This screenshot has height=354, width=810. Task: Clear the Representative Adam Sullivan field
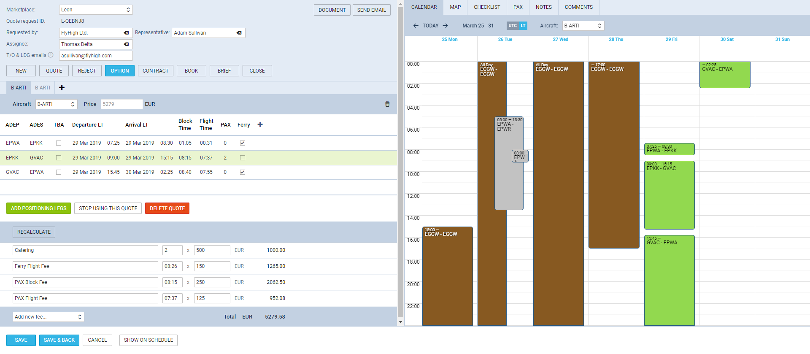point(239,33)
